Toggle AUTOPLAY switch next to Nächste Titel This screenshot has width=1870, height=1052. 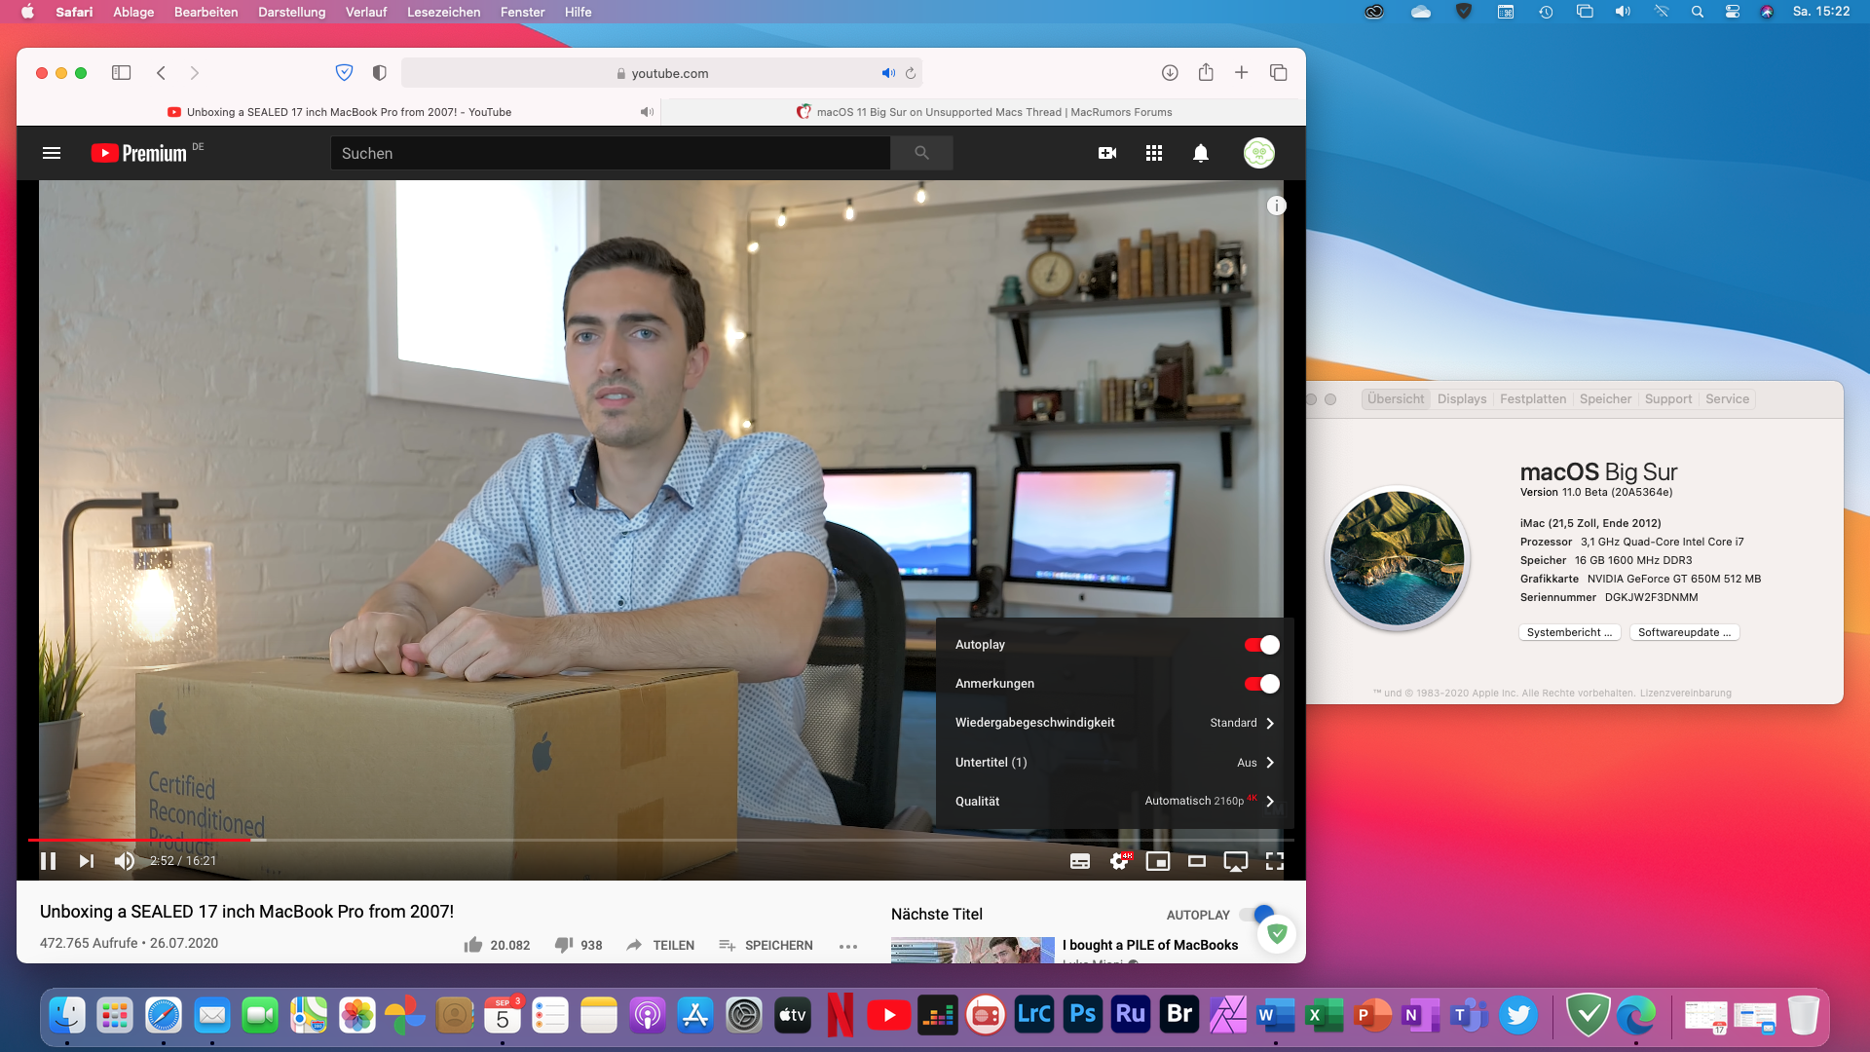click(1255, 915)
